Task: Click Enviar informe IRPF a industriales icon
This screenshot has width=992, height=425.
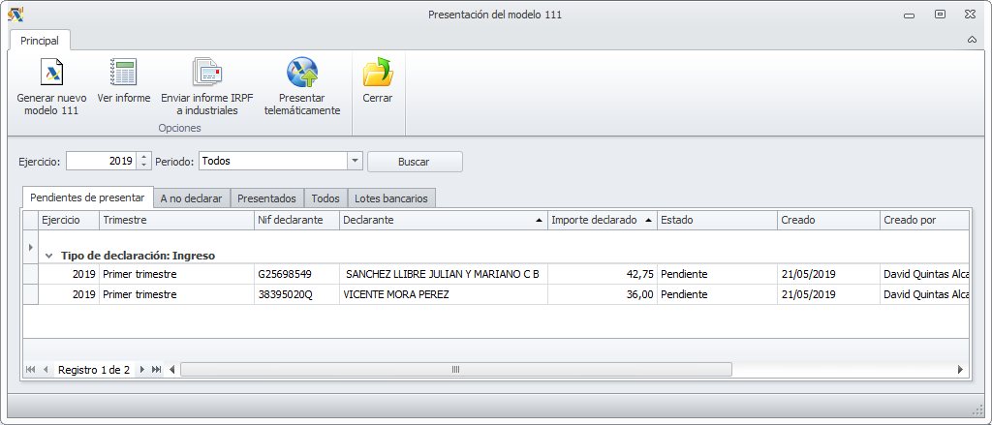Action: (207, 72)
